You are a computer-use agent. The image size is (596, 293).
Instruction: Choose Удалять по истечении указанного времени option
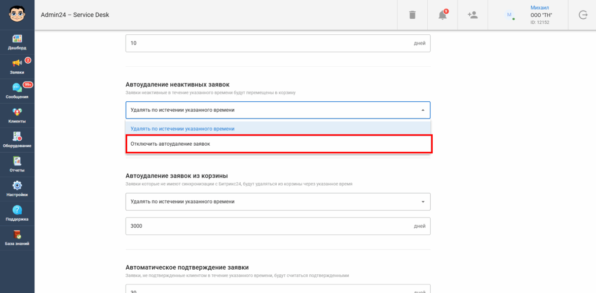pyautogui.click(x=278, y=129)
